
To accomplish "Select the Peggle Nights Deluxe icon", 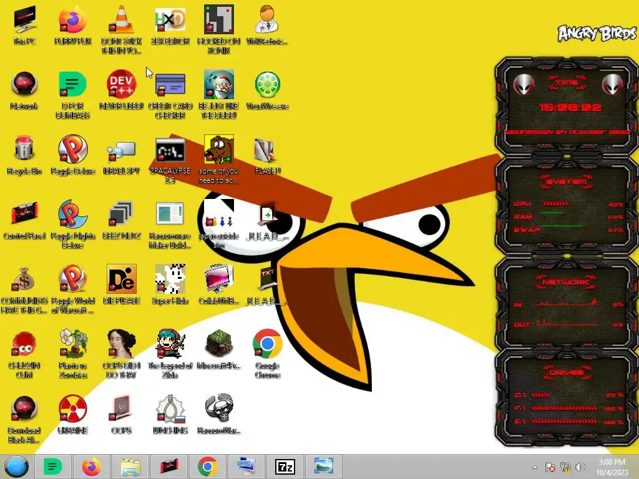I will (72, 224).
